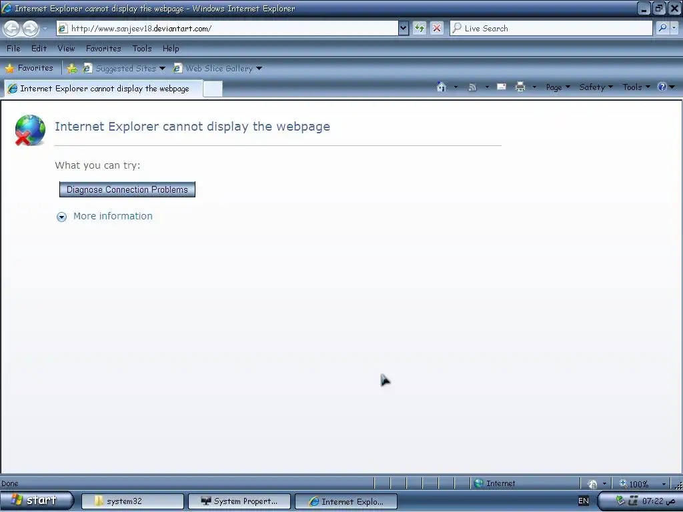Open the Windows start button

(37, 500)
